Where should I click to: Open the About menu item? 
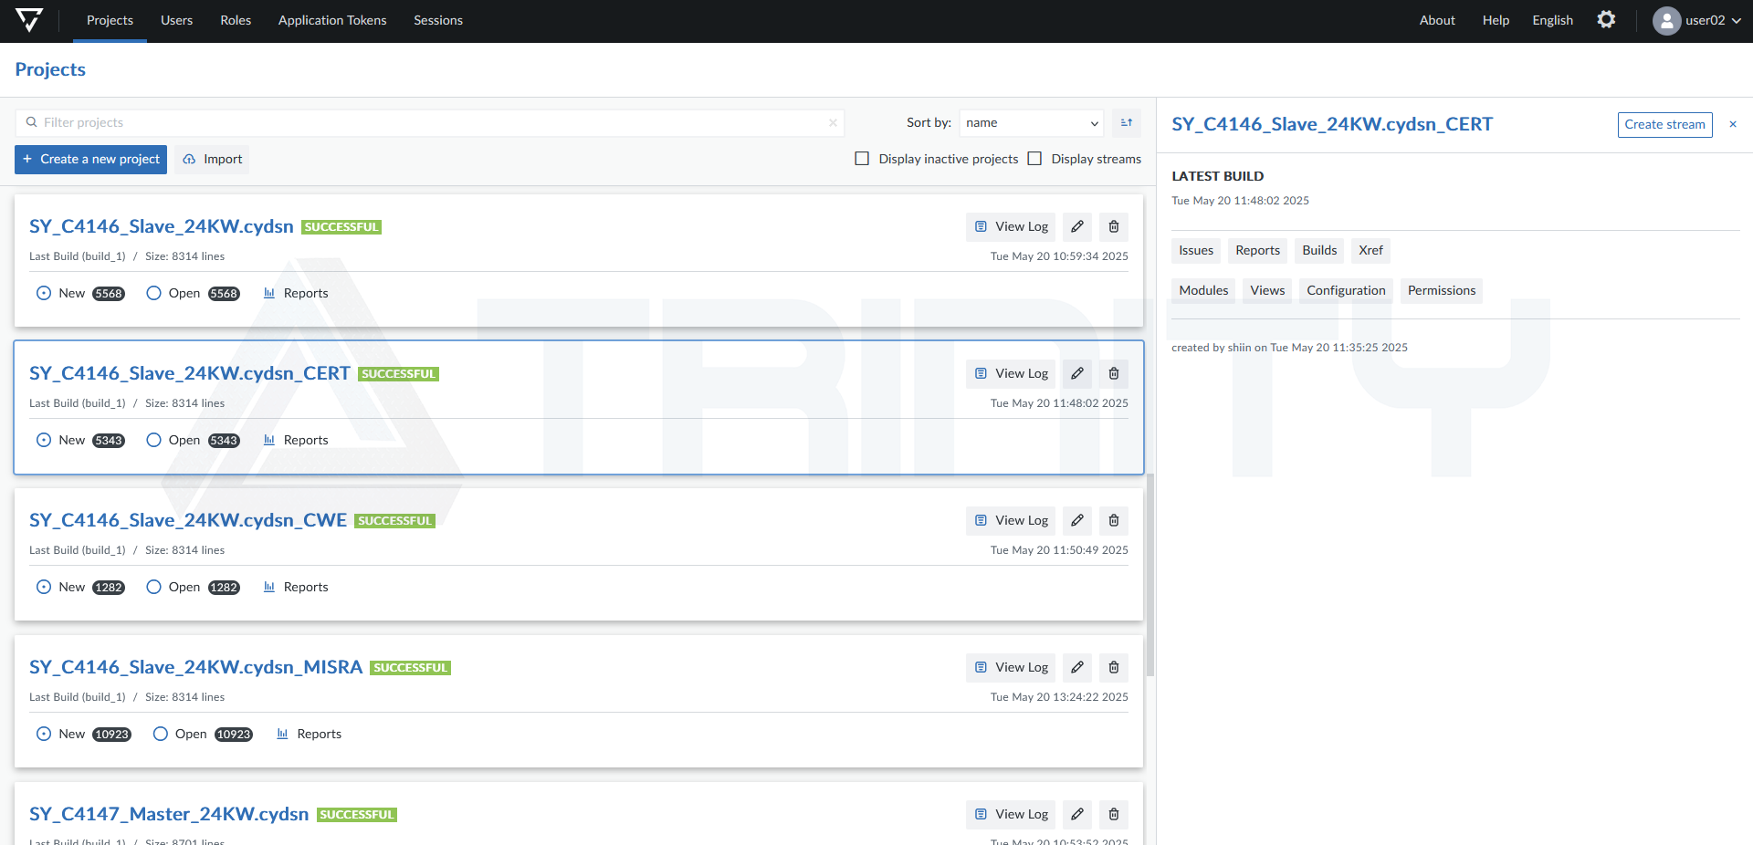(1437, 20)
